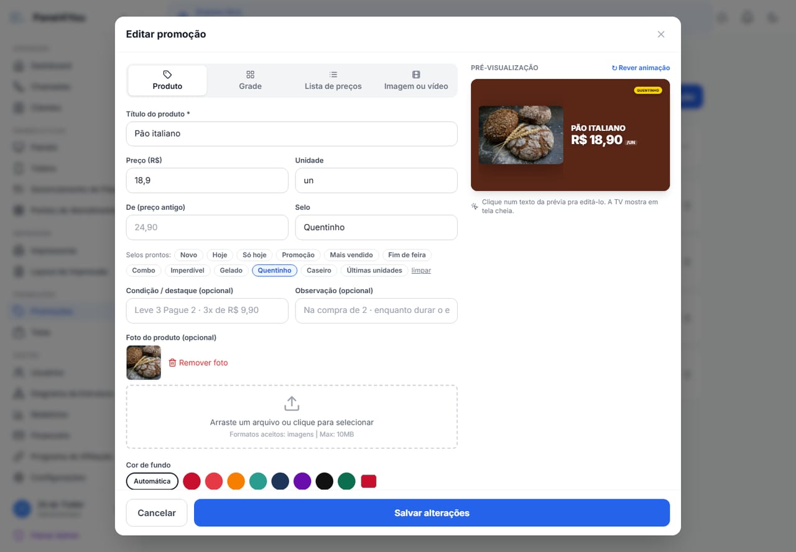Apply the Mais vendido preset chip

point(351,255)
